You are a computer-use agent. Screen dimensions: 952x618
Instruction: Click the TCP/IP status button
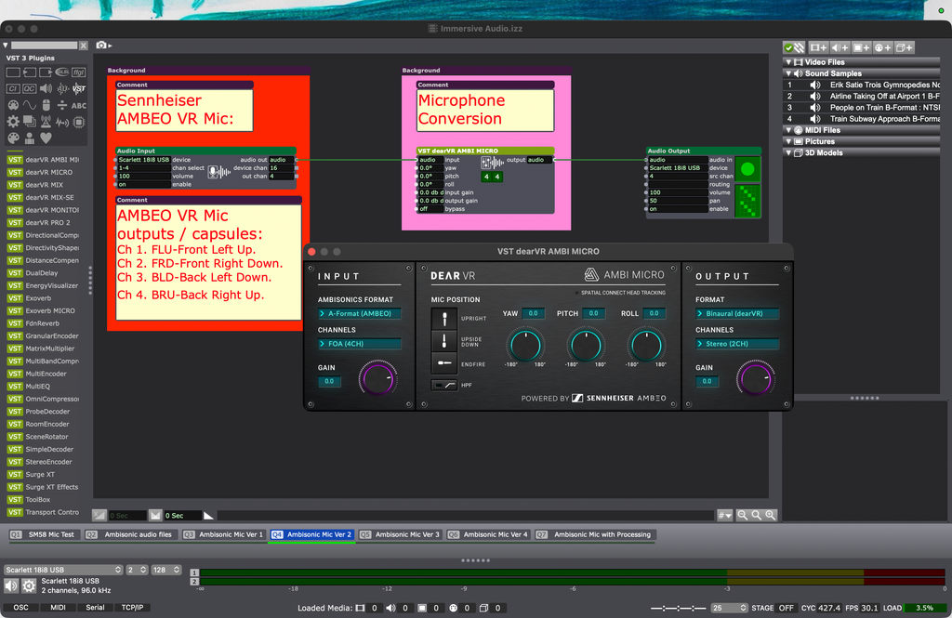click(x=132, y=607)
